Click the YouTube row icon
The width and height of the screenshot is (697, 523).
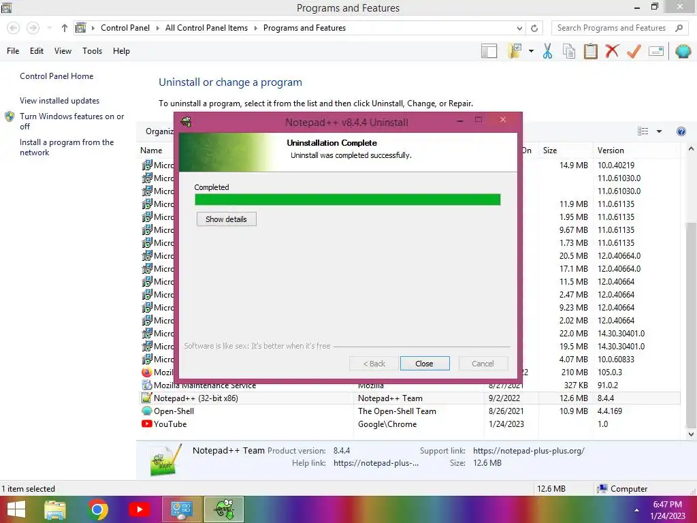147,424
